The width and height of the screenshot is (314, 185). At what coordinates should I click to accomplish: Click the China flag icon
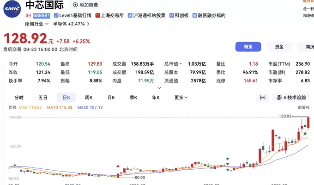click(x=97, y=15)
